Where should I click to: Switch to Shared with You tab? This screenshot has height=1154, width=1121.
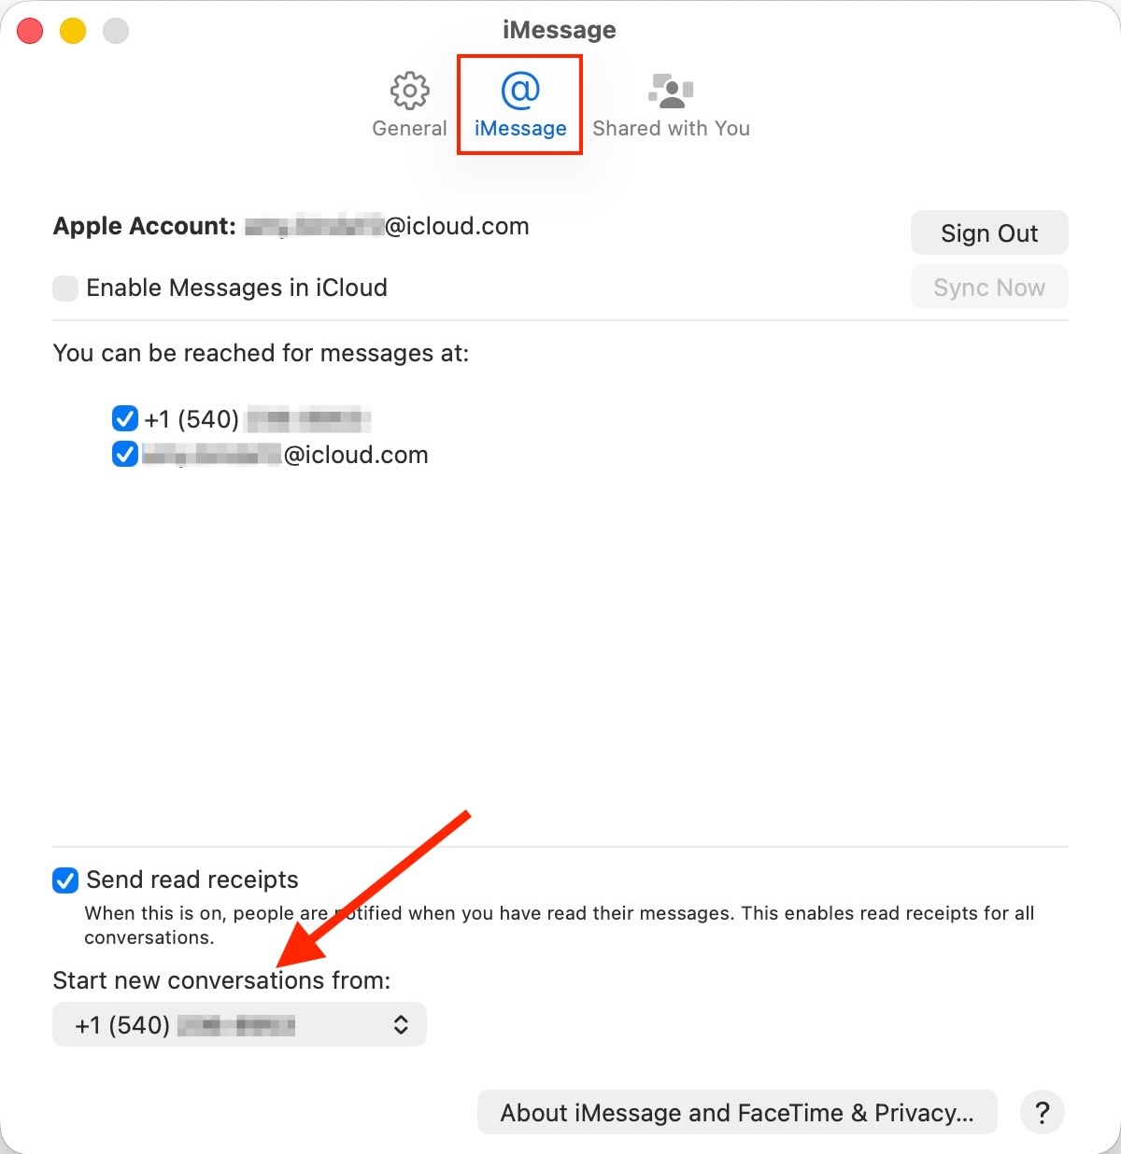point(671,105)
